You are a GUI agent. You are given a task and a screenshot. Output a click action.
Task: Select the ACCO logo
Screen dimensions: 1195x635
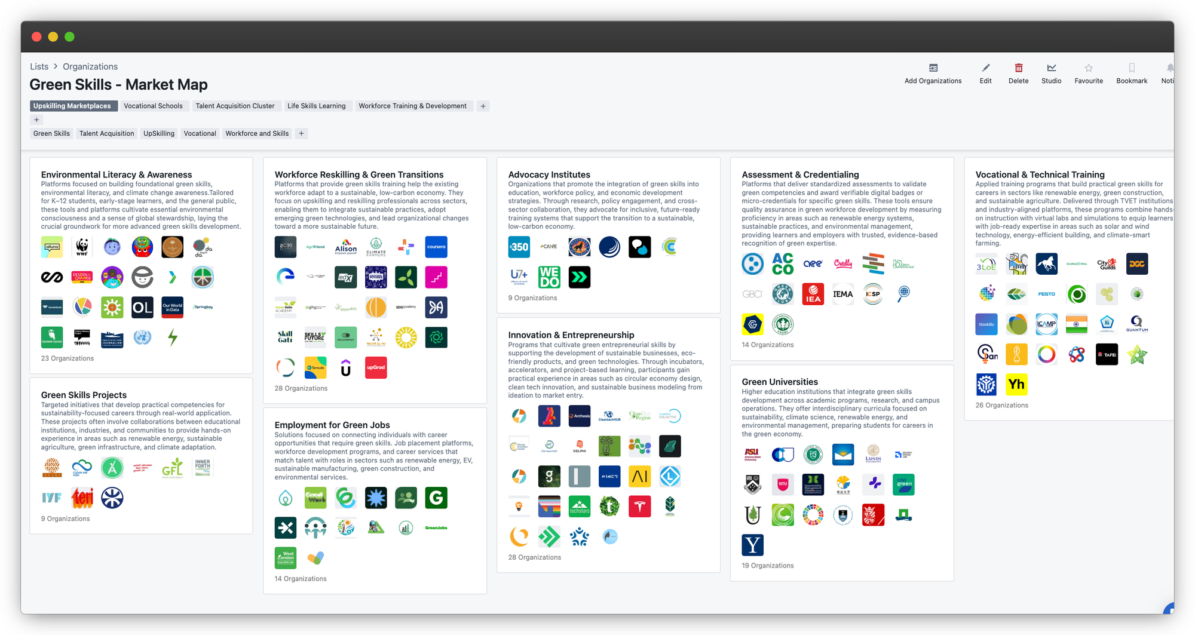(783, 263)
